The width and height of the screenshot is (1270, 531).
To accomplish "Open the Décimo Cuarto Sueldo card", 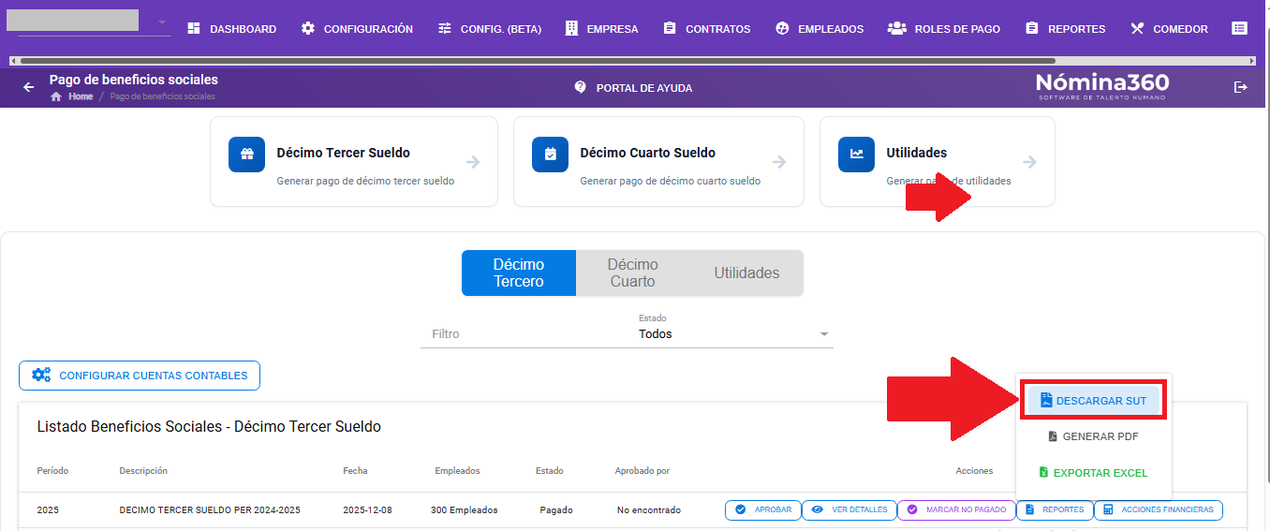I will [x=658, y=161].
